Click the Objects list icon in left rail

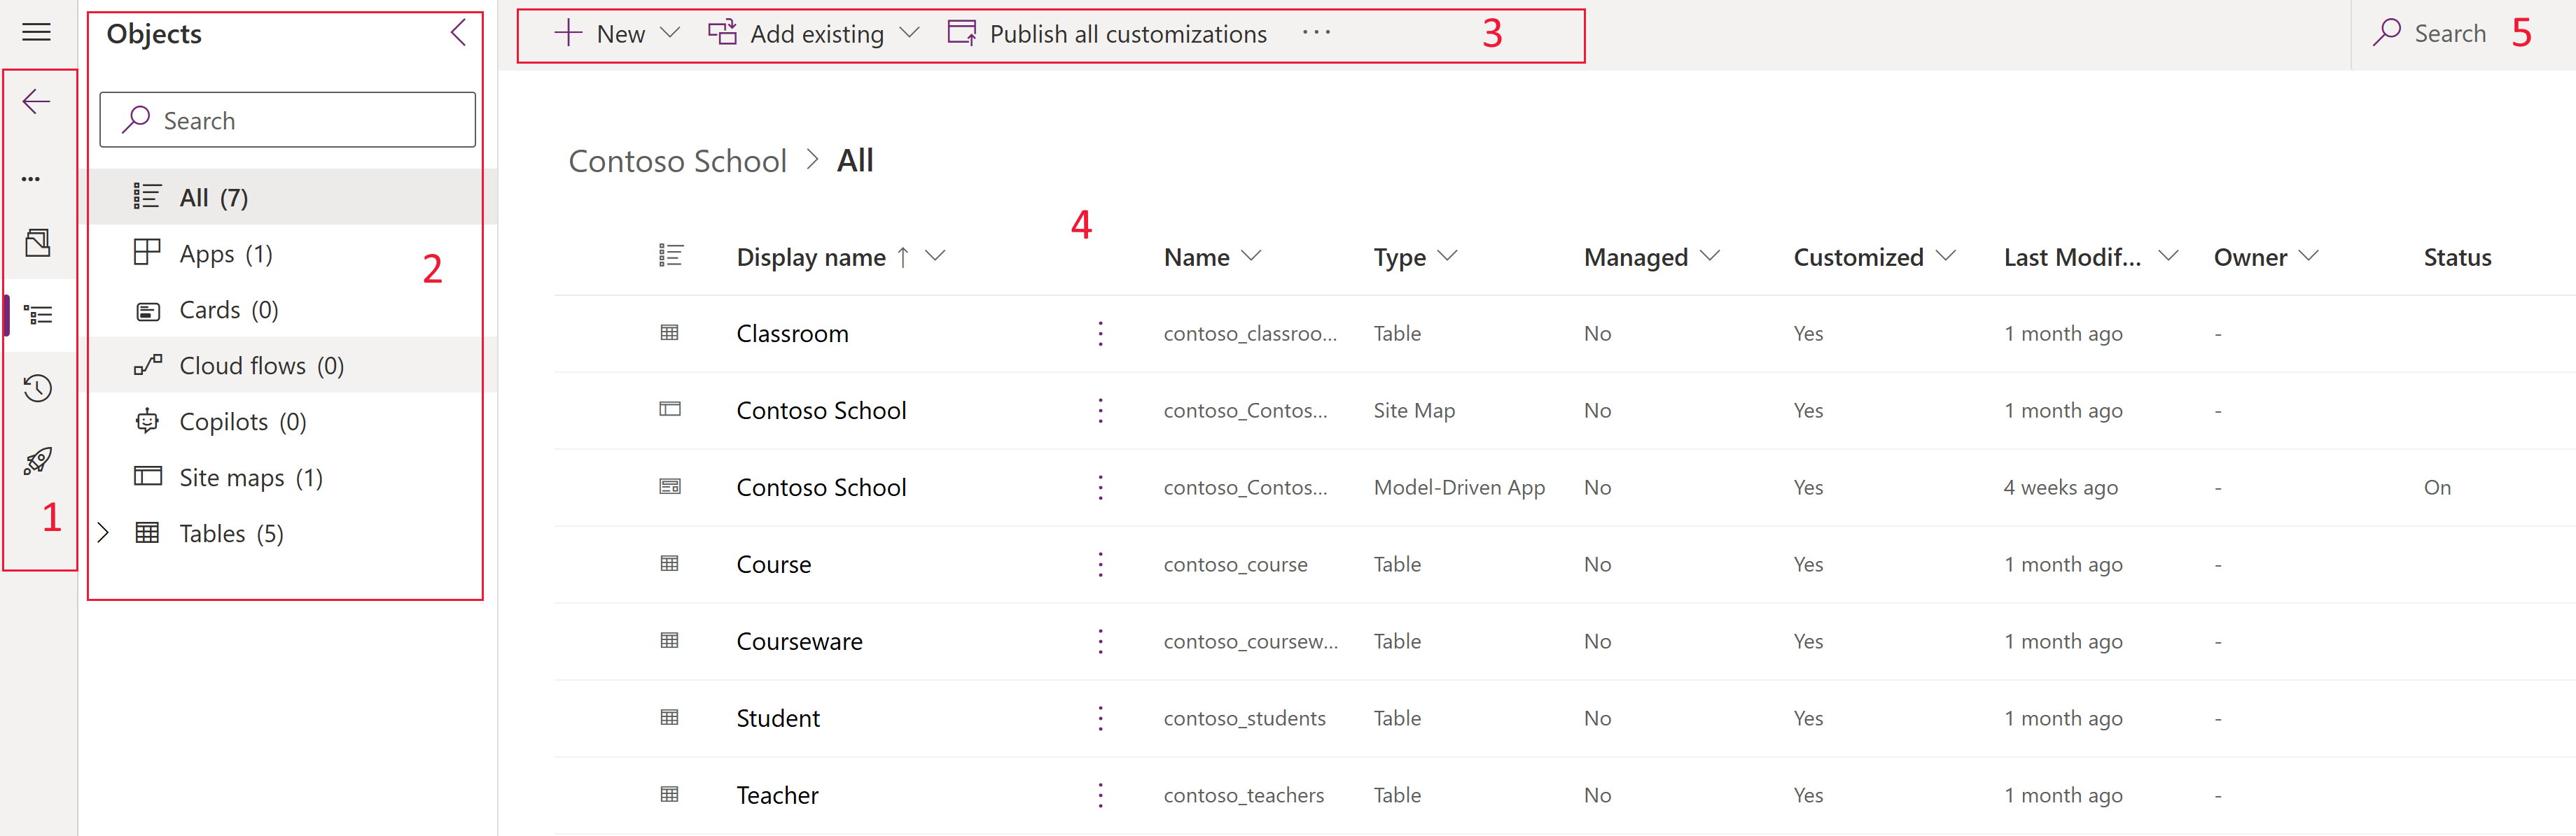point(37,316)
